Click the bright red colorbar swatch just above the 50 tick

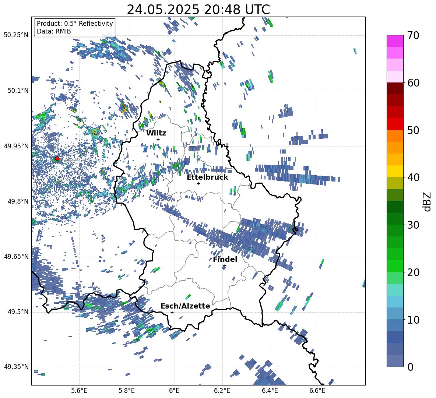point(395,124)
